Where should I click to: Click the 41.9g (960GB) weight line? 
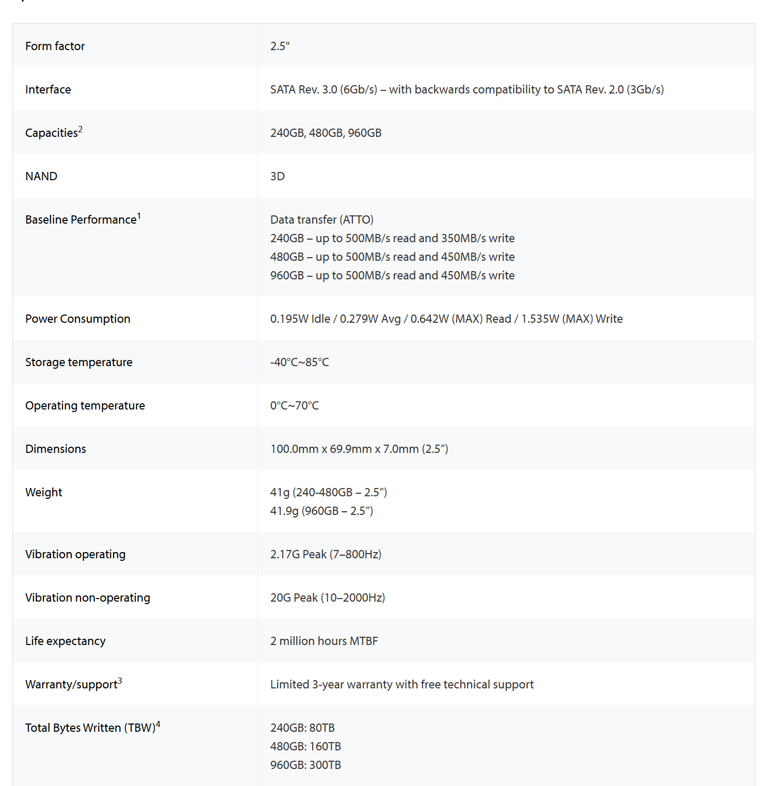(321, 511)
